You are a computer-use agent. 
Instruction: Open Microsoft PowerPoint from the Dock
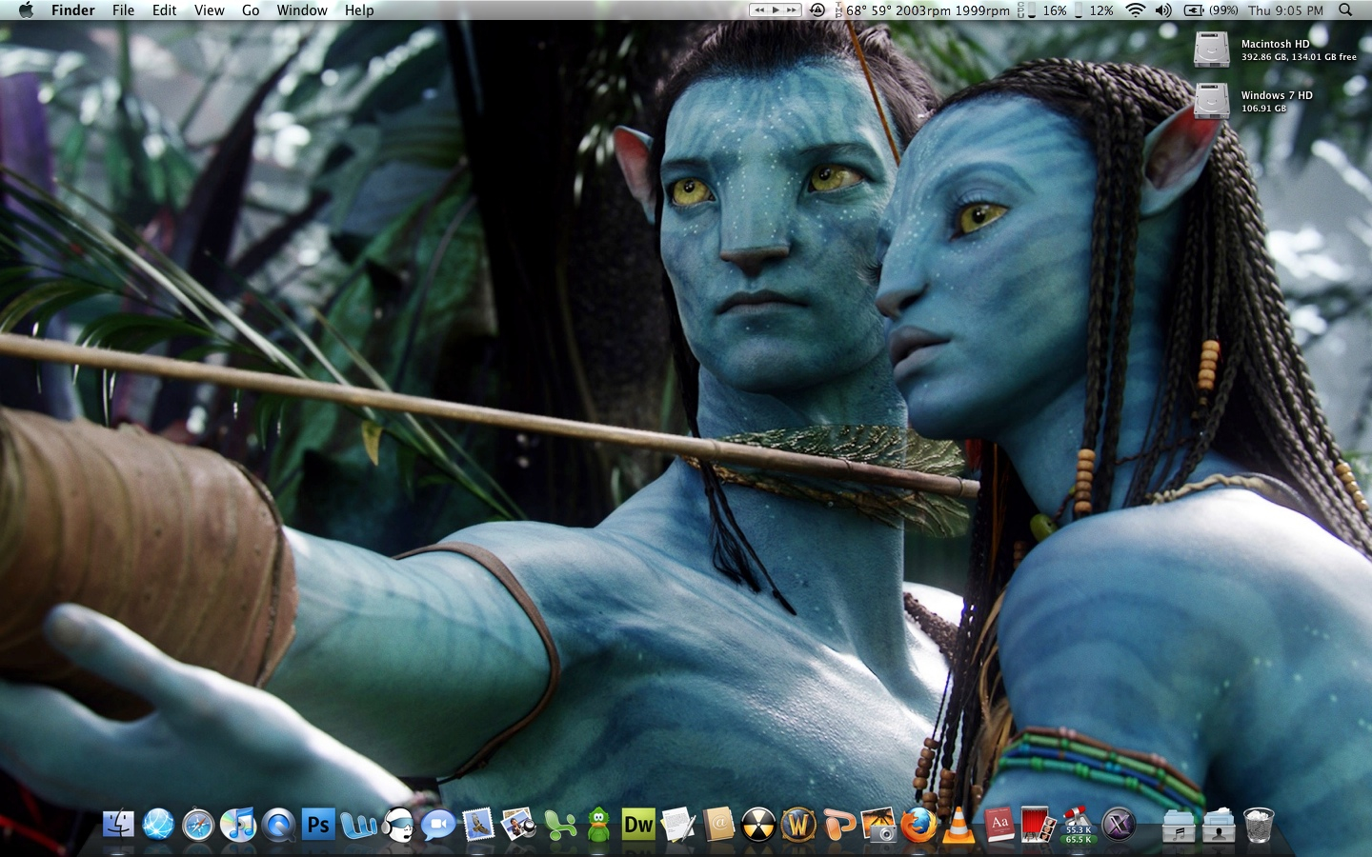(838, 824)
